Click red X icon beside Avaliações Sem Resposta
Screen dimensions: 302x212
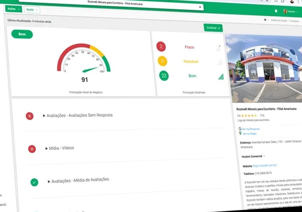pos(30,116)
